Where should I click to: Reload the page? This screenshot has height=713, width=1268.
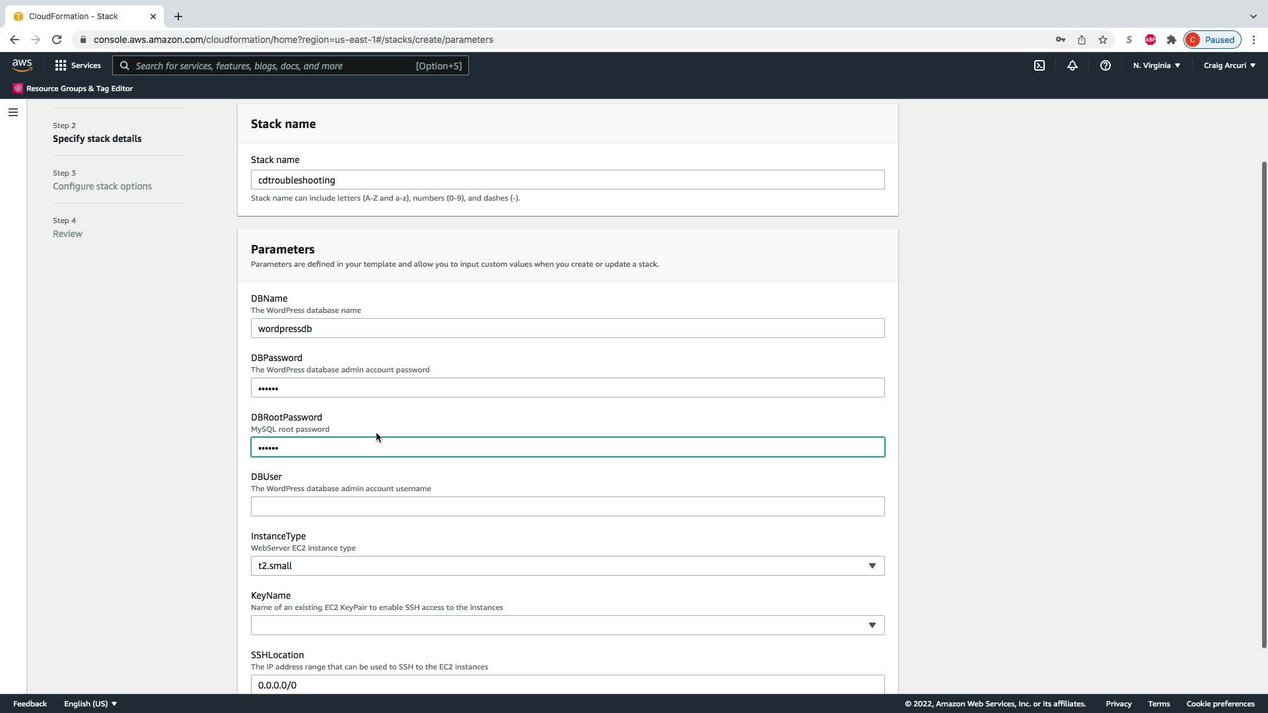tap(57, 40)
